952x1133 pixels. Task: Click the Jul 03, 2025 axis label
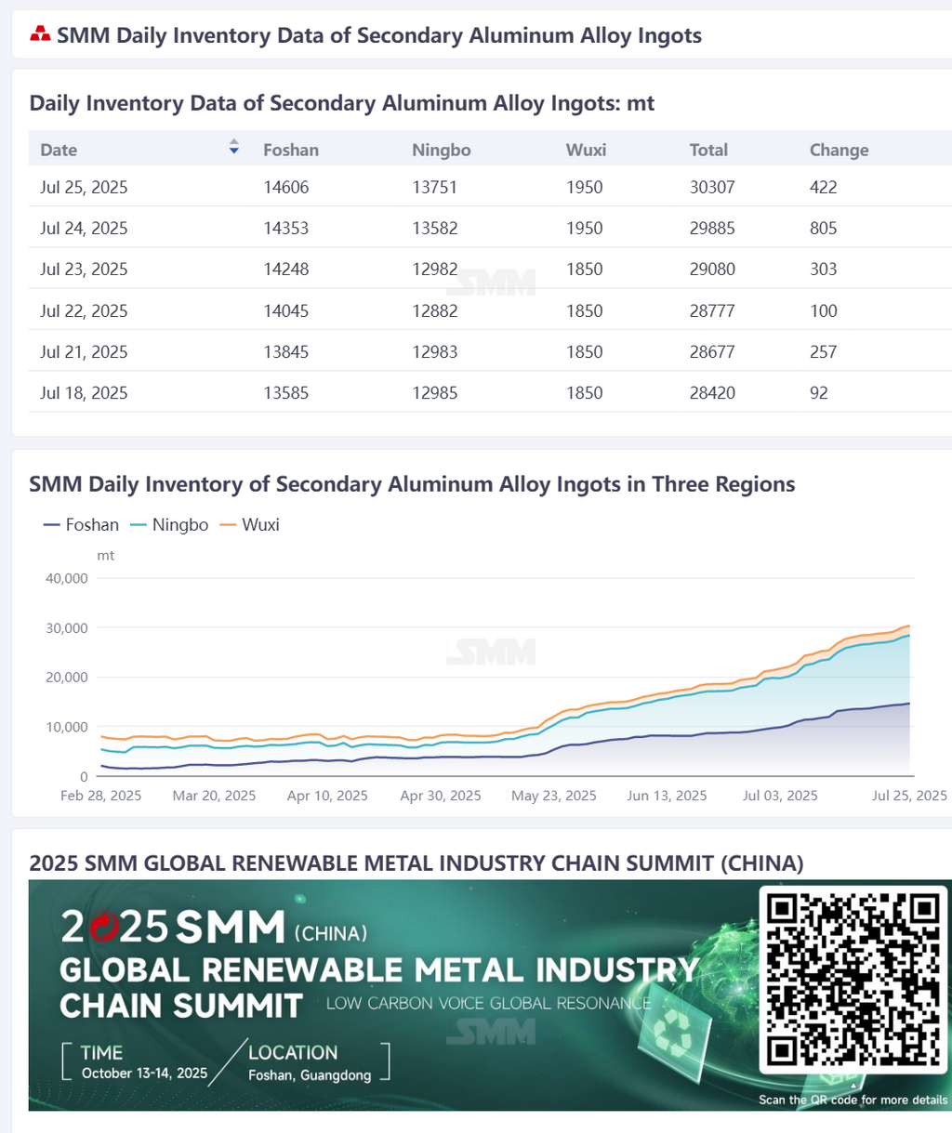point(780,796)
